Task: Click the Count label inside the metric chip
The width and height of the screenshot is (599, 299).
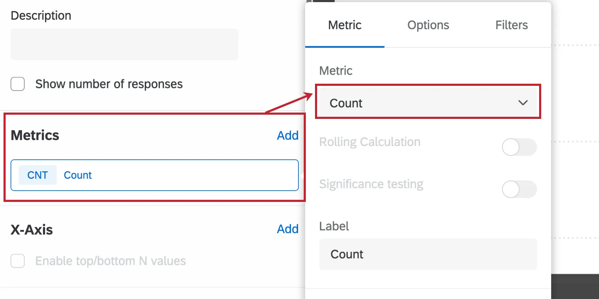Action: (x=78, y=175)
